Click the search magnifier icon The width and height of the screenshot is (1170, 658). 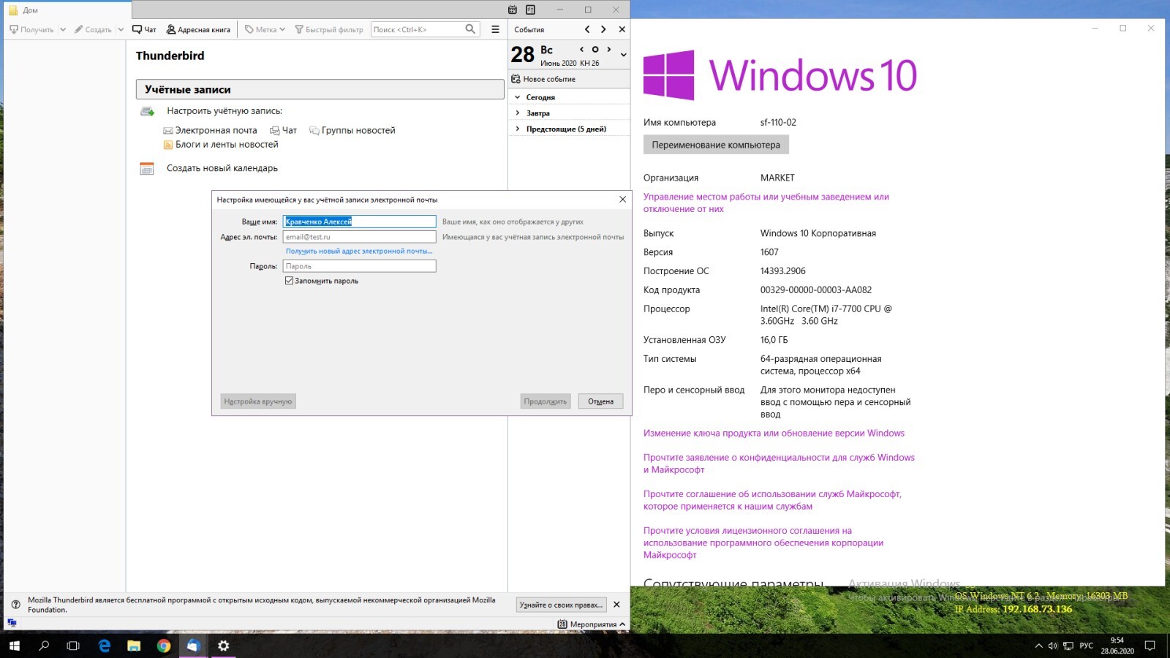click(470, 29)
